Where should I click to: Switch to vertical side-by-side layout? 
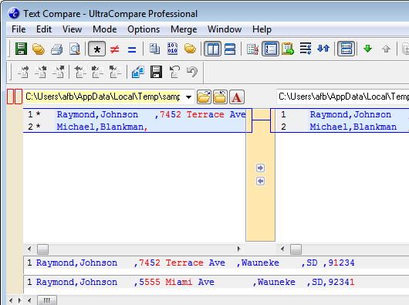[x=212, y=49]
